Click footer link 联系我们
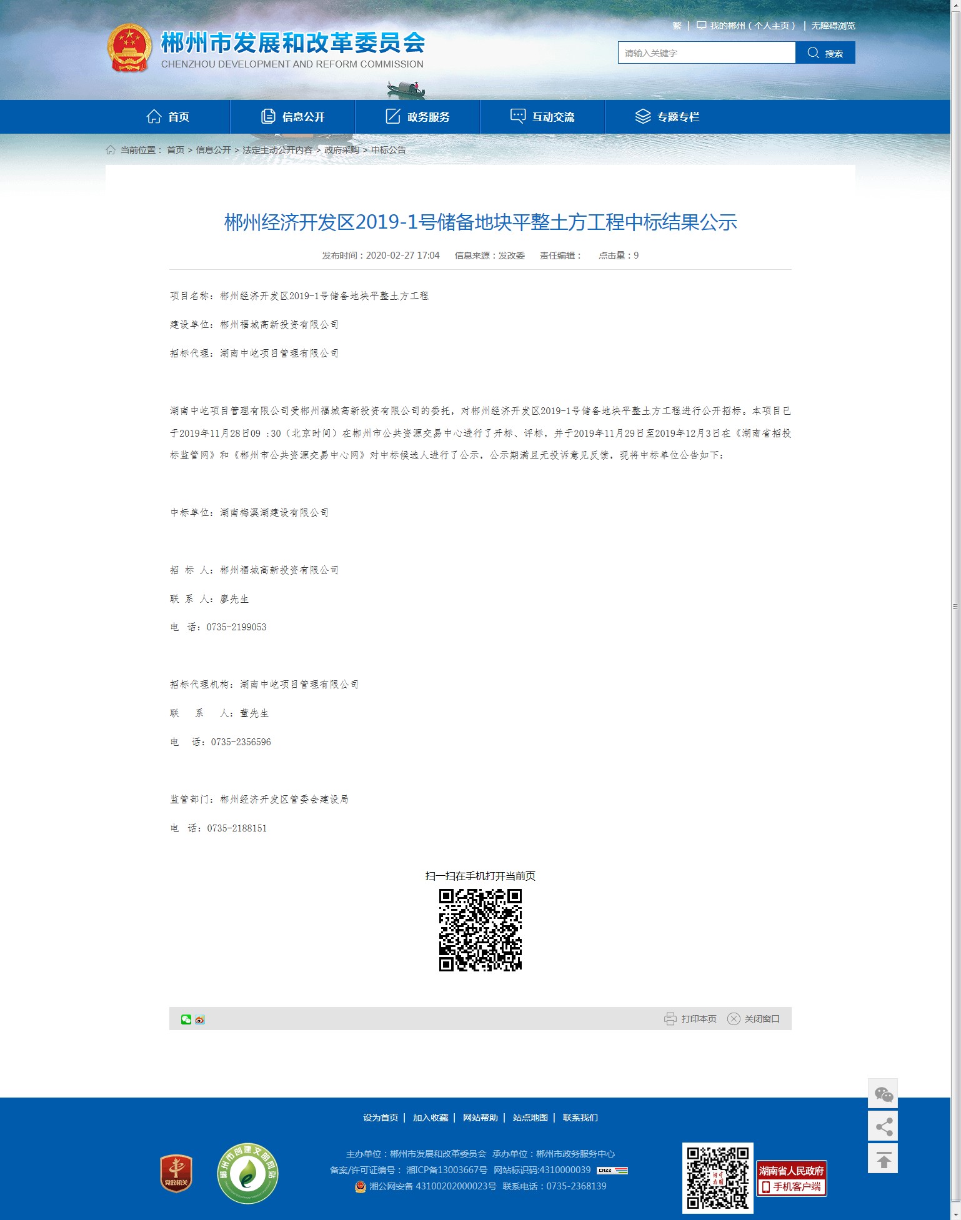 [x=580, y=1118]
